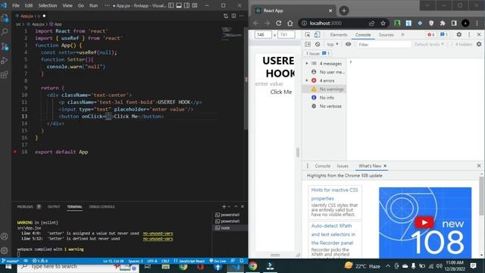Select the No warnings filter row
Screen dimensions: 485x273
point(324,89)
